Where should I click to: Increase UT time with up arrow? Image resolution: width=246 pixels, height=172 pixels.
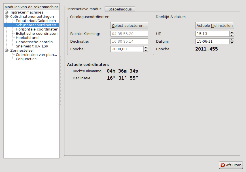coord(232,32)
